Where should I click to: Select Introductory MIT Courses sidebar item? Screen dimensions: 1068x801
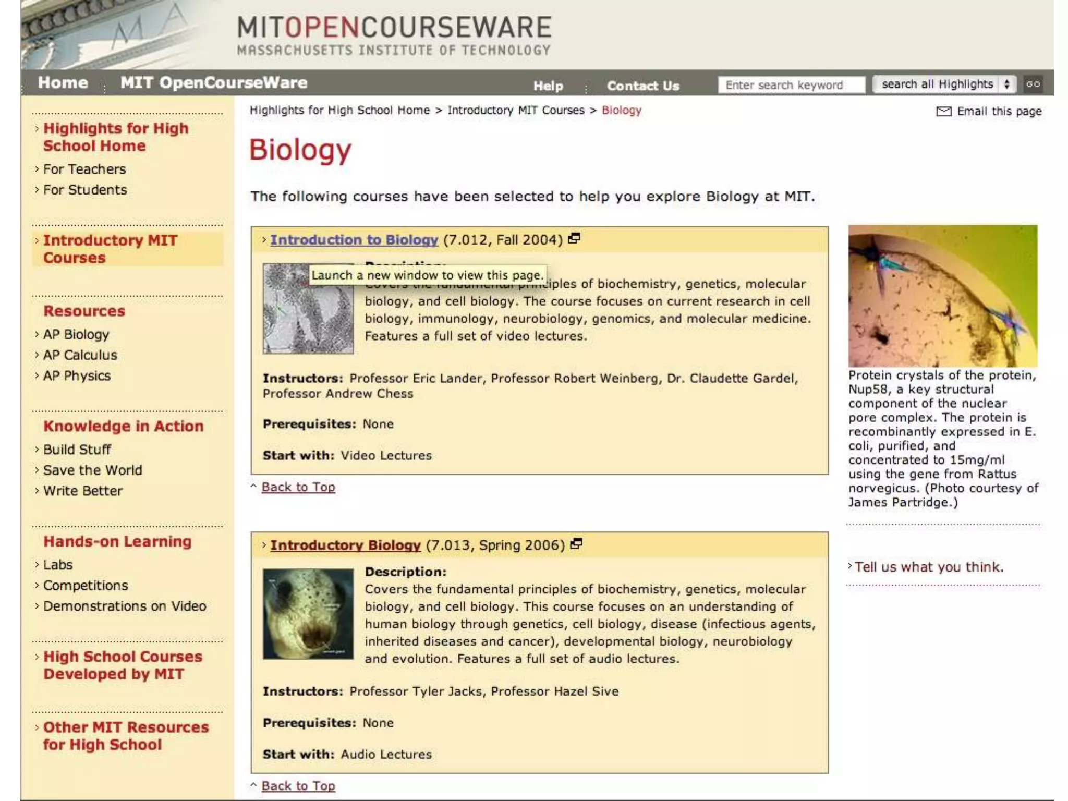coord(110,249)
